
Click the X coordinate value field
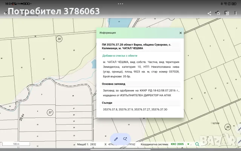coord(113,144)
